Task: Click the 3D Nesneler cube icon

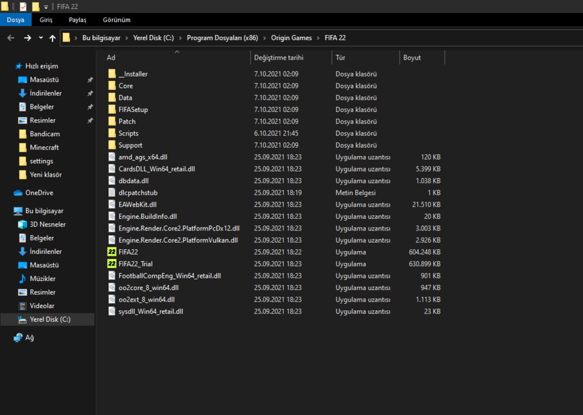Action: pos(23,225)
